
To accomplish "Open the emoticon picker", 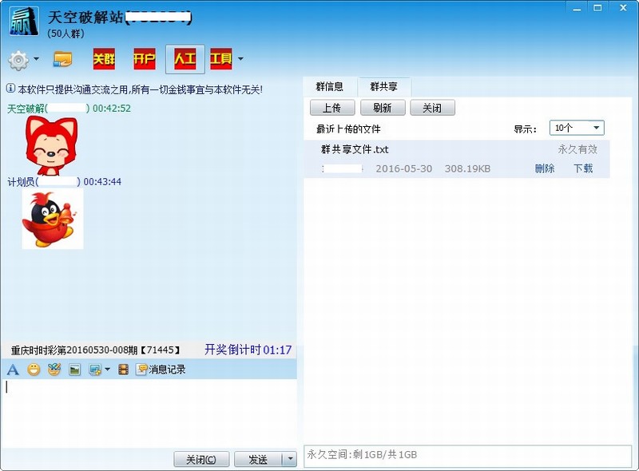I will pyautogui.click(x=32, y=370).
